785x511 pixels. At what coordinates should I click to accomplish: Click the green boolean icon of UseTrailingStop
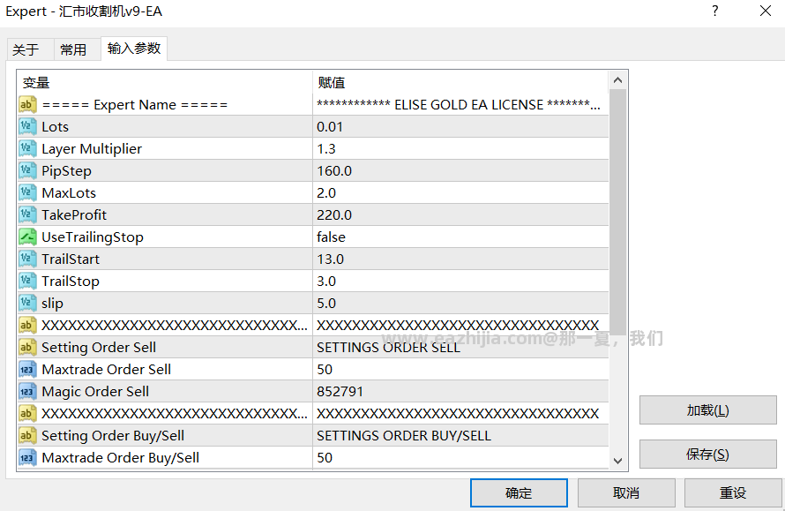point(27,237)
